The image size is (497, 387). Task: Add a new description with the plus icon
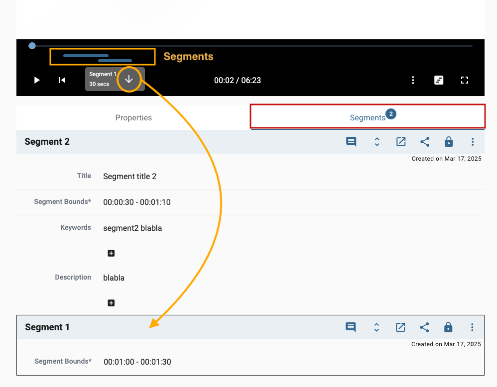coord(111,302)
